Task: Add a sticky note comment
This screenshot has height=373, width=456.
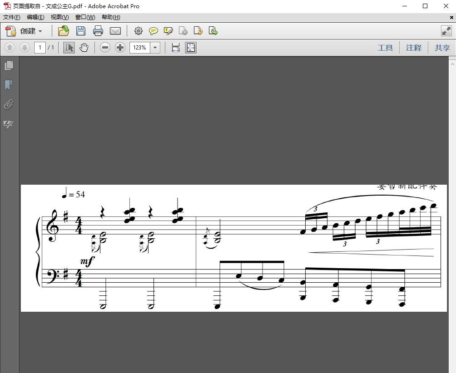Action: pos(153,31)
